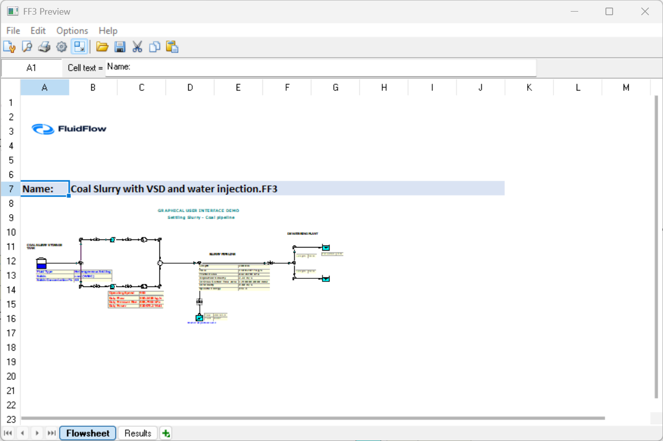Switch to the Results sheet tab

(138, 433)
